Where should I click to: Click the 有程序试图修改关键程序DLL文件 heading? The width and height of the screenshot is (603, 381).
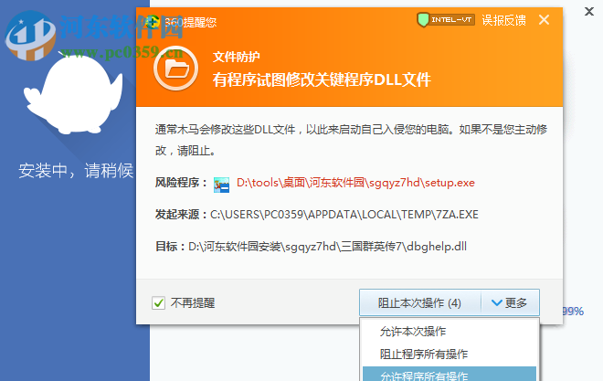pos(322,80)
